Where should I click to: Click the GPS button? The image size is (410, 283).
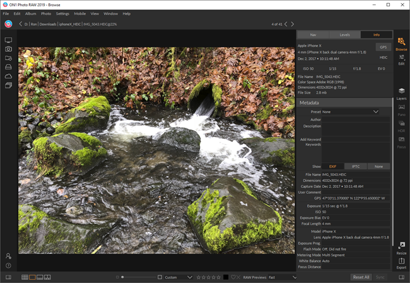[382, 47]
